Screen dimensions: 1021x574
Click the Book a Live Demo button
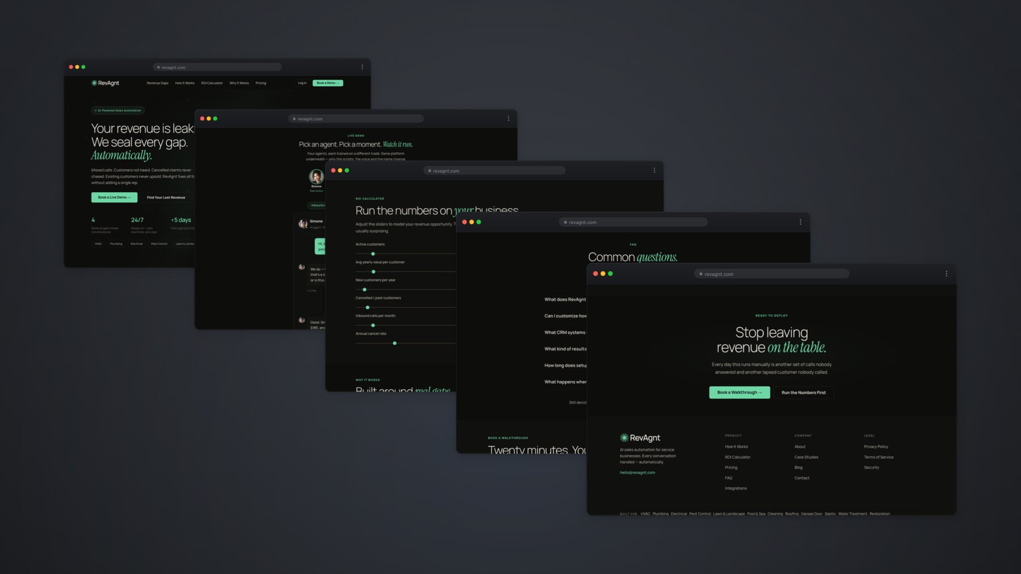114,197
